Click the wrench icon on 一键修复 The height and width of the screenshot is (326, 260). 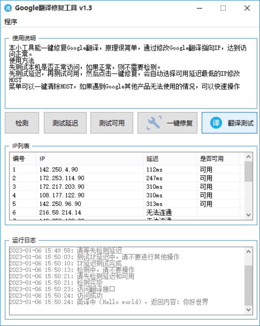(154, 123)
